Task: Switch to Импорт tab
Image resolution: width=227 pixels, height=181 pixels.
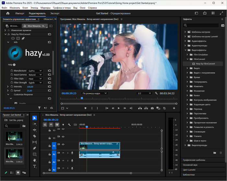Action: [20, 13]
